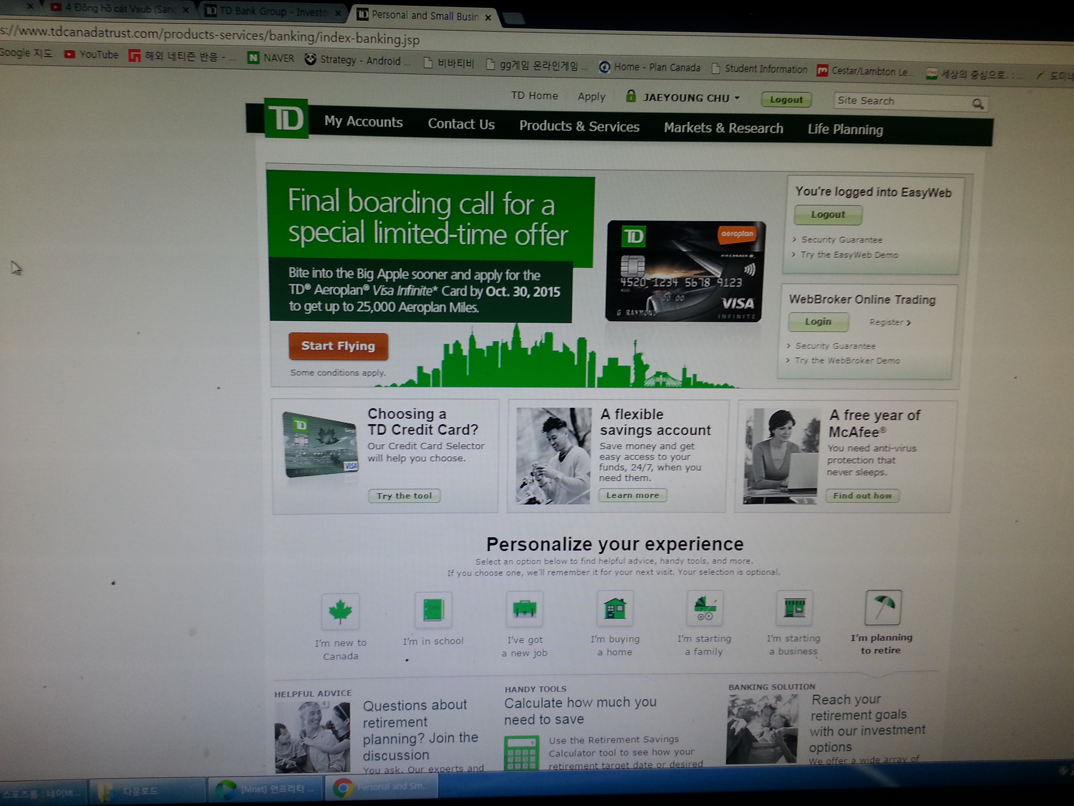The width and height of the screenshot is (1074, 806).
Task: Click the site search magnifier icon
Action: [977, 103]
